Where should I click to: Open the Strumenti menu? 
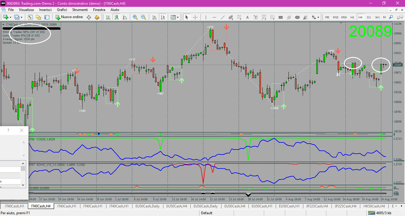point(80,10)
